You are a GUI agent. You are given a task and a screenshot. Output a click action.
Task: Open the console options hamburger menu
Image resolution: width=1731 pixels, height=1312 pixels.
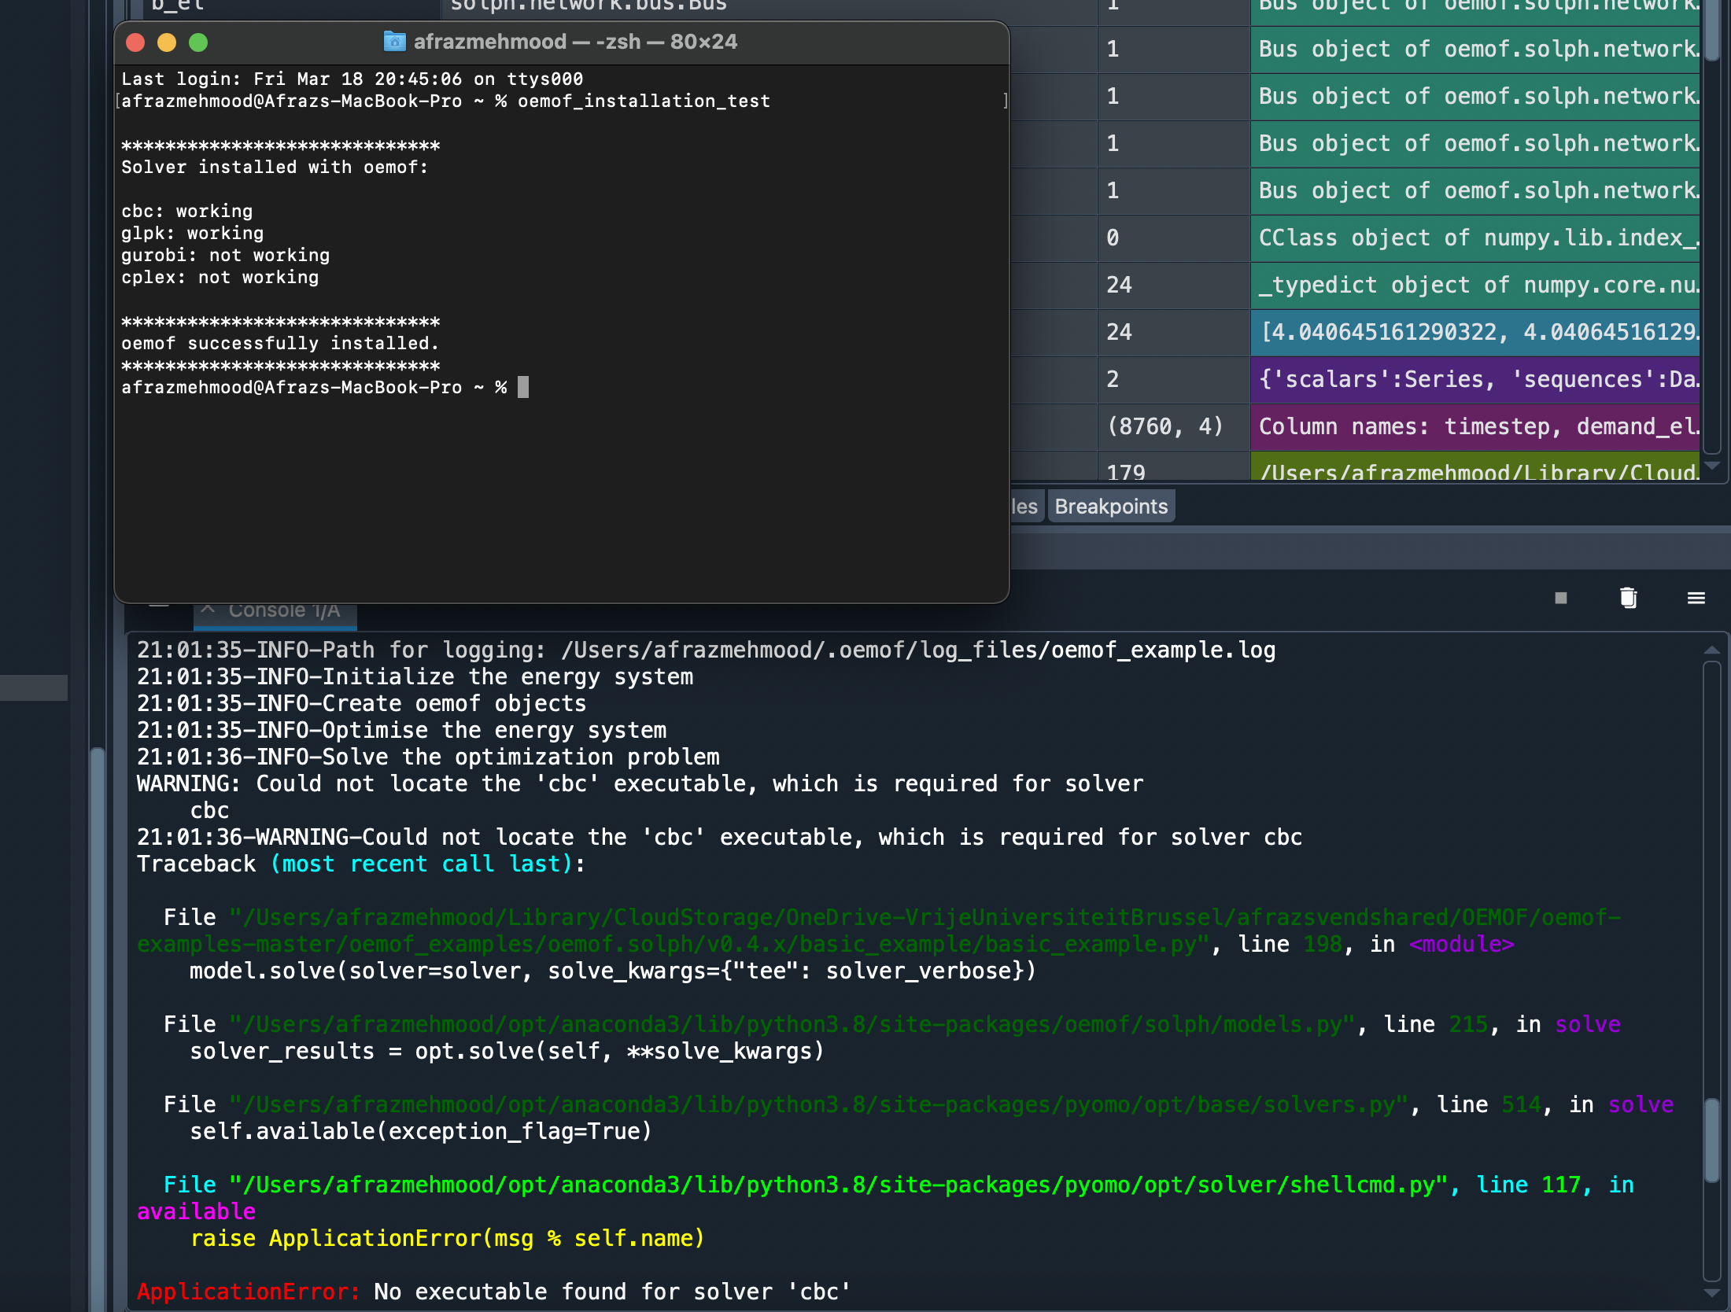[x=1696, y=598]
